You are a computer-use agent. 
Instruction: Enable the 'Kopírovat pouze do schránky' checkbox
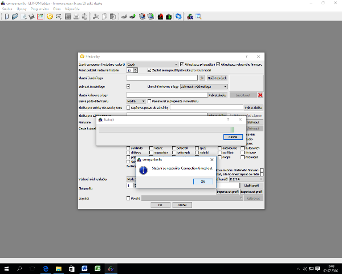click(128, 107)
